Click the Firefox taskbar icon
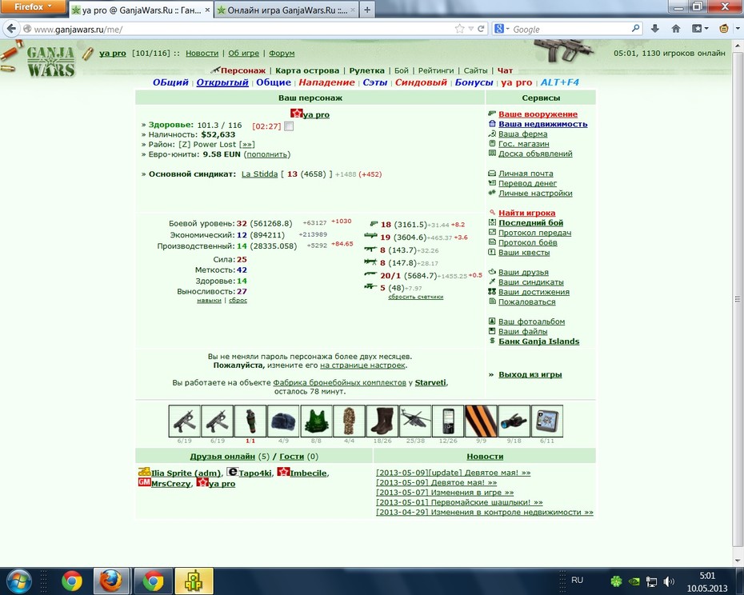This screenshot has width=744, height=595. pos(110,581)
